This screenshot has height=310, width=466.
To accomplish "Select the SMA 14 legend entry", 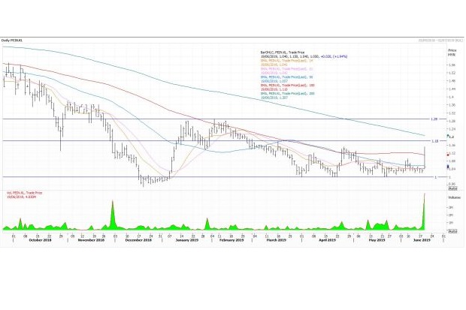I will click(x=287, y=59).
